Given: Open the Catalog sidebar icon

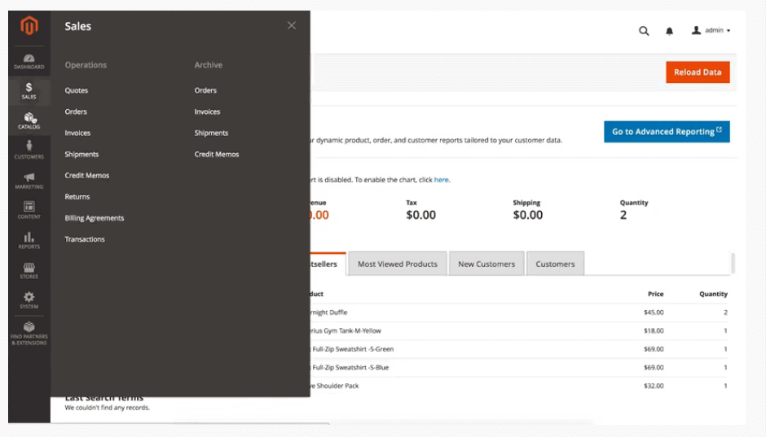Looking at the screenshot, I should pyautogui.click(x=29, y=120).
